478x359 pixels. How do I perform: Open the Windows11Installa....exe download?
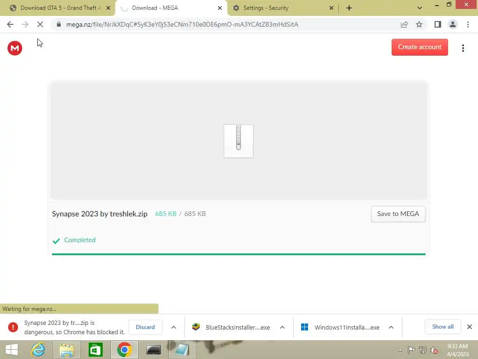click(347, 327)
